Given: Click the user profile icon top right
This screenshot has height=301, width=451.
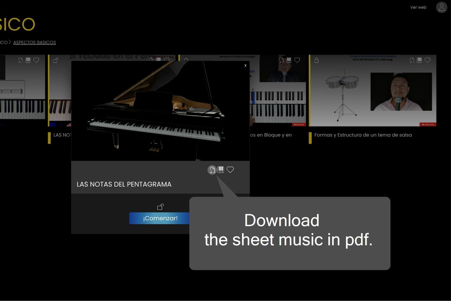Looking at the screenshot, I should pyautogui.click(x=441, y=7).
